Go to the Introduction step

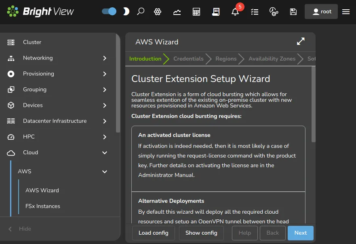[x=145, y=59]
